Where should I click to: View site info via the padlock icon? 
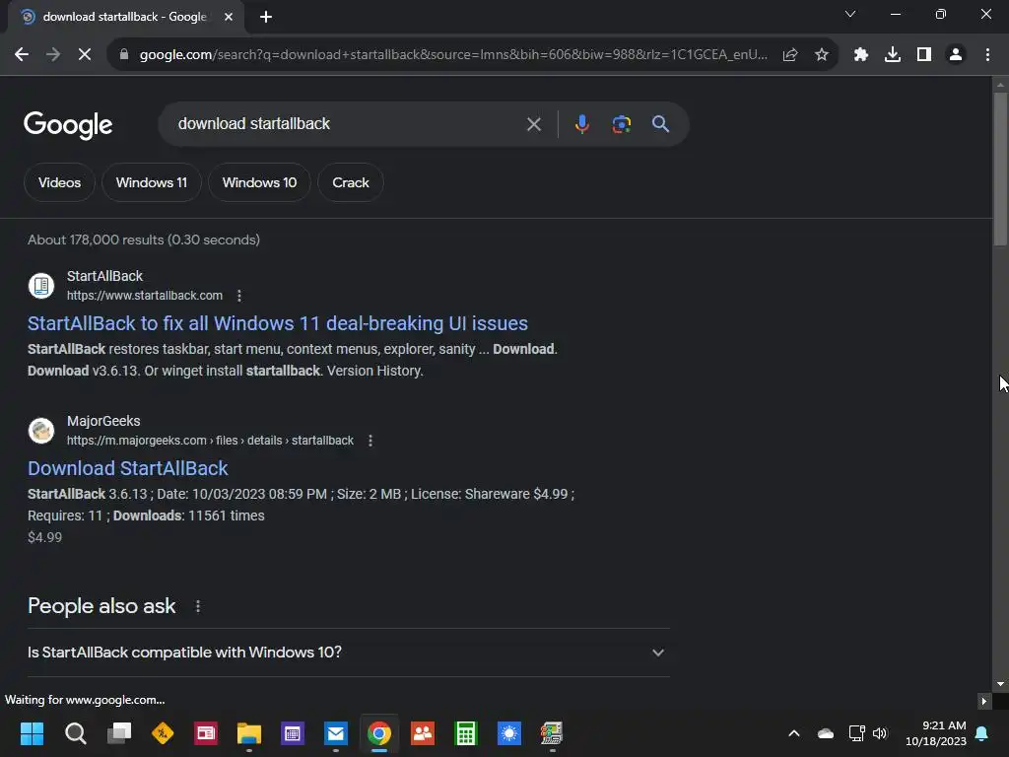(124, 55)
